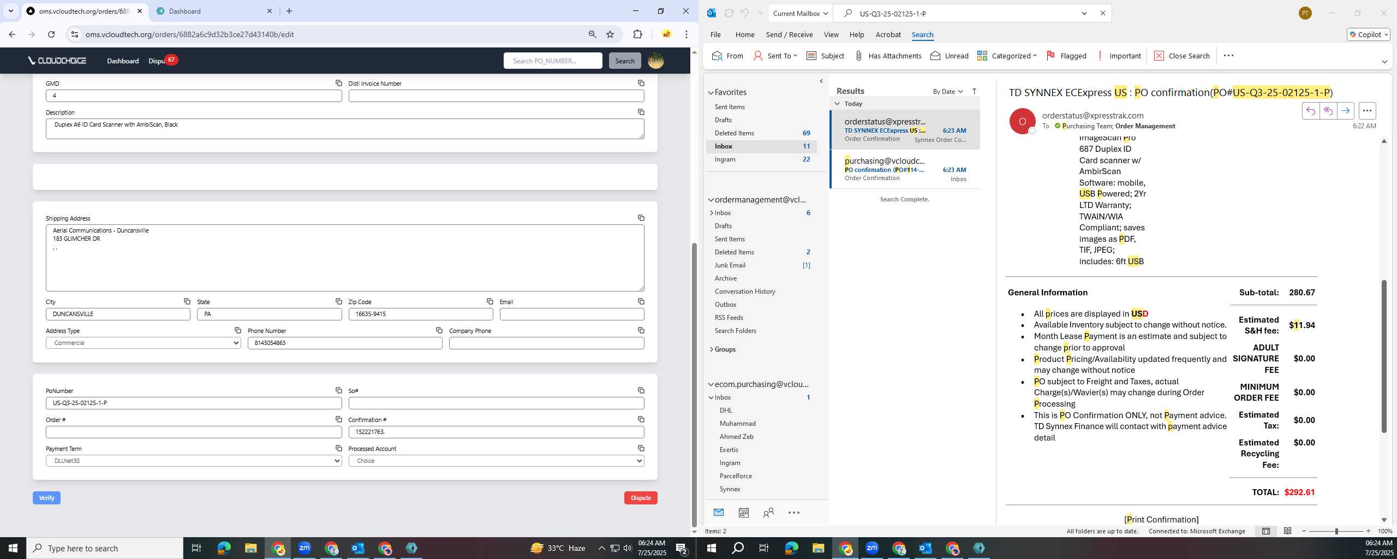The height and width of the screenshot is (559, 1397).
Task: Collapse the Favorites folder section
Action: 711,93
